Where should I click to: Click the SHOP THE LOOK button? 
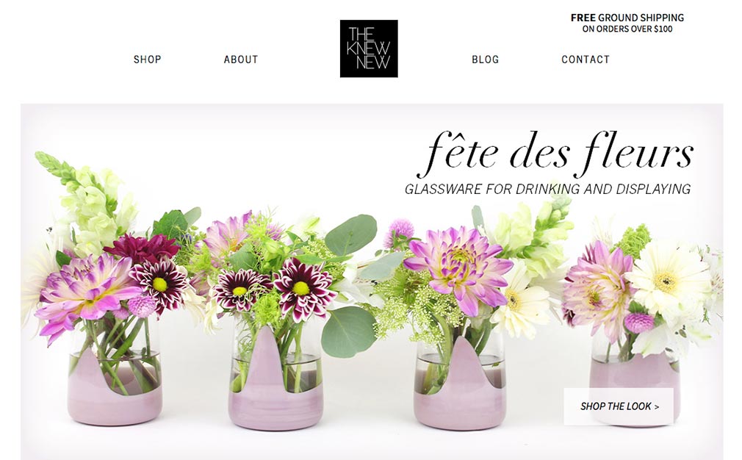click(x=619, y=406)
